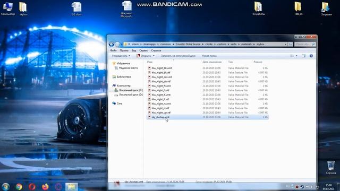Expand arrow after steamapps in path
The height and width of the screenshot is (191, 340).
click(x=158, y=44)
